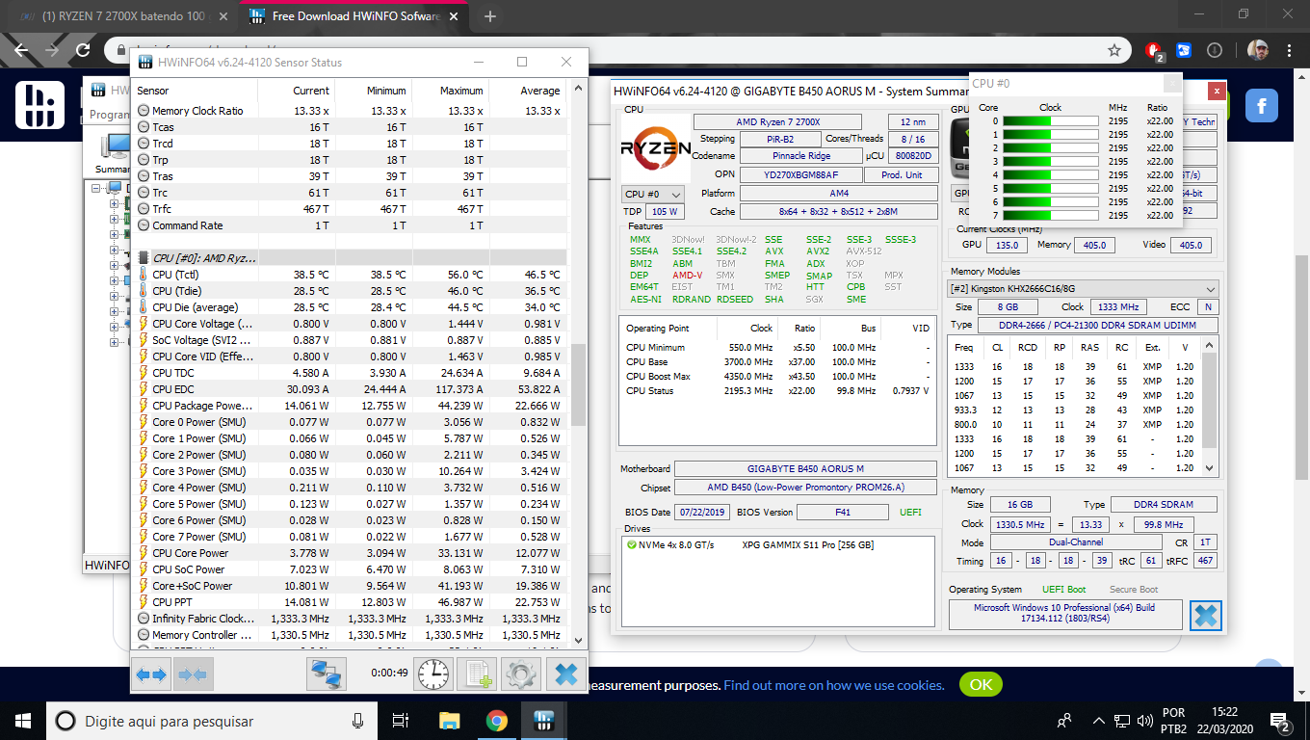The height and width of the screenshot is (740, 1310).
Task: Click the 'CPU Boost Max' operating point row
Action: tap(777, 377)
